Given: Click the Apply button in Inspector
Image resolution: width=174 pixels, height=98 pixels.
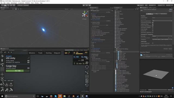Looking at the screenshot, I should [x=170, y=49].
